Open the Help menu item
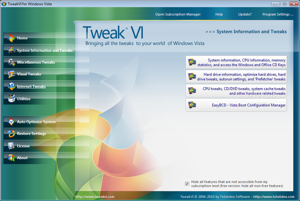The image size is (300, 201). 219,14
